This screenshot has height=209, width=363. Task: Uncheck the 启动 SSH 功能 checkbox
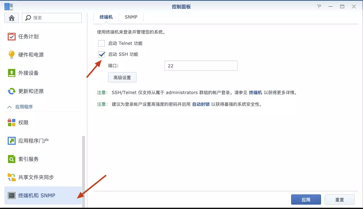point(101,54)
